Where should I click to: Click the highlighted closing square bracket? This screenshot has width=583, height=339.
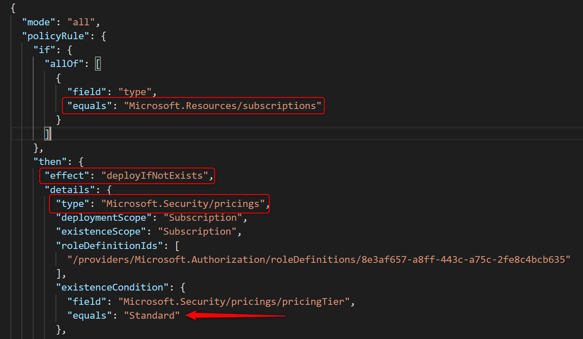point(47,134)
